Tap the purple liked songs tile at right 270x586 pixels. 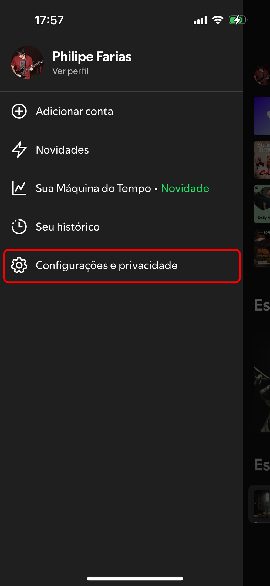[262, 116]
